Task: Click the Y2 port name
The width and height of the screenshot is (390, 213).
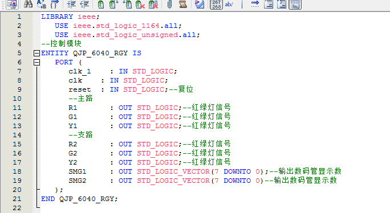Action: click(x=72, y=162)
